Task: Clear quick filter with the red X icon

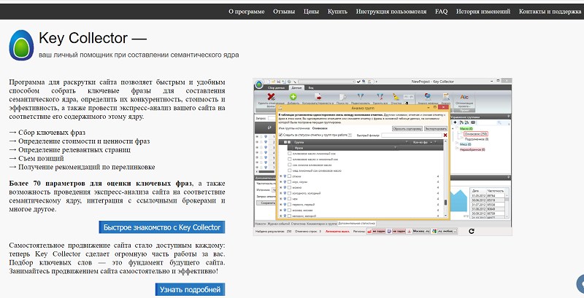Action: (445, 136)
